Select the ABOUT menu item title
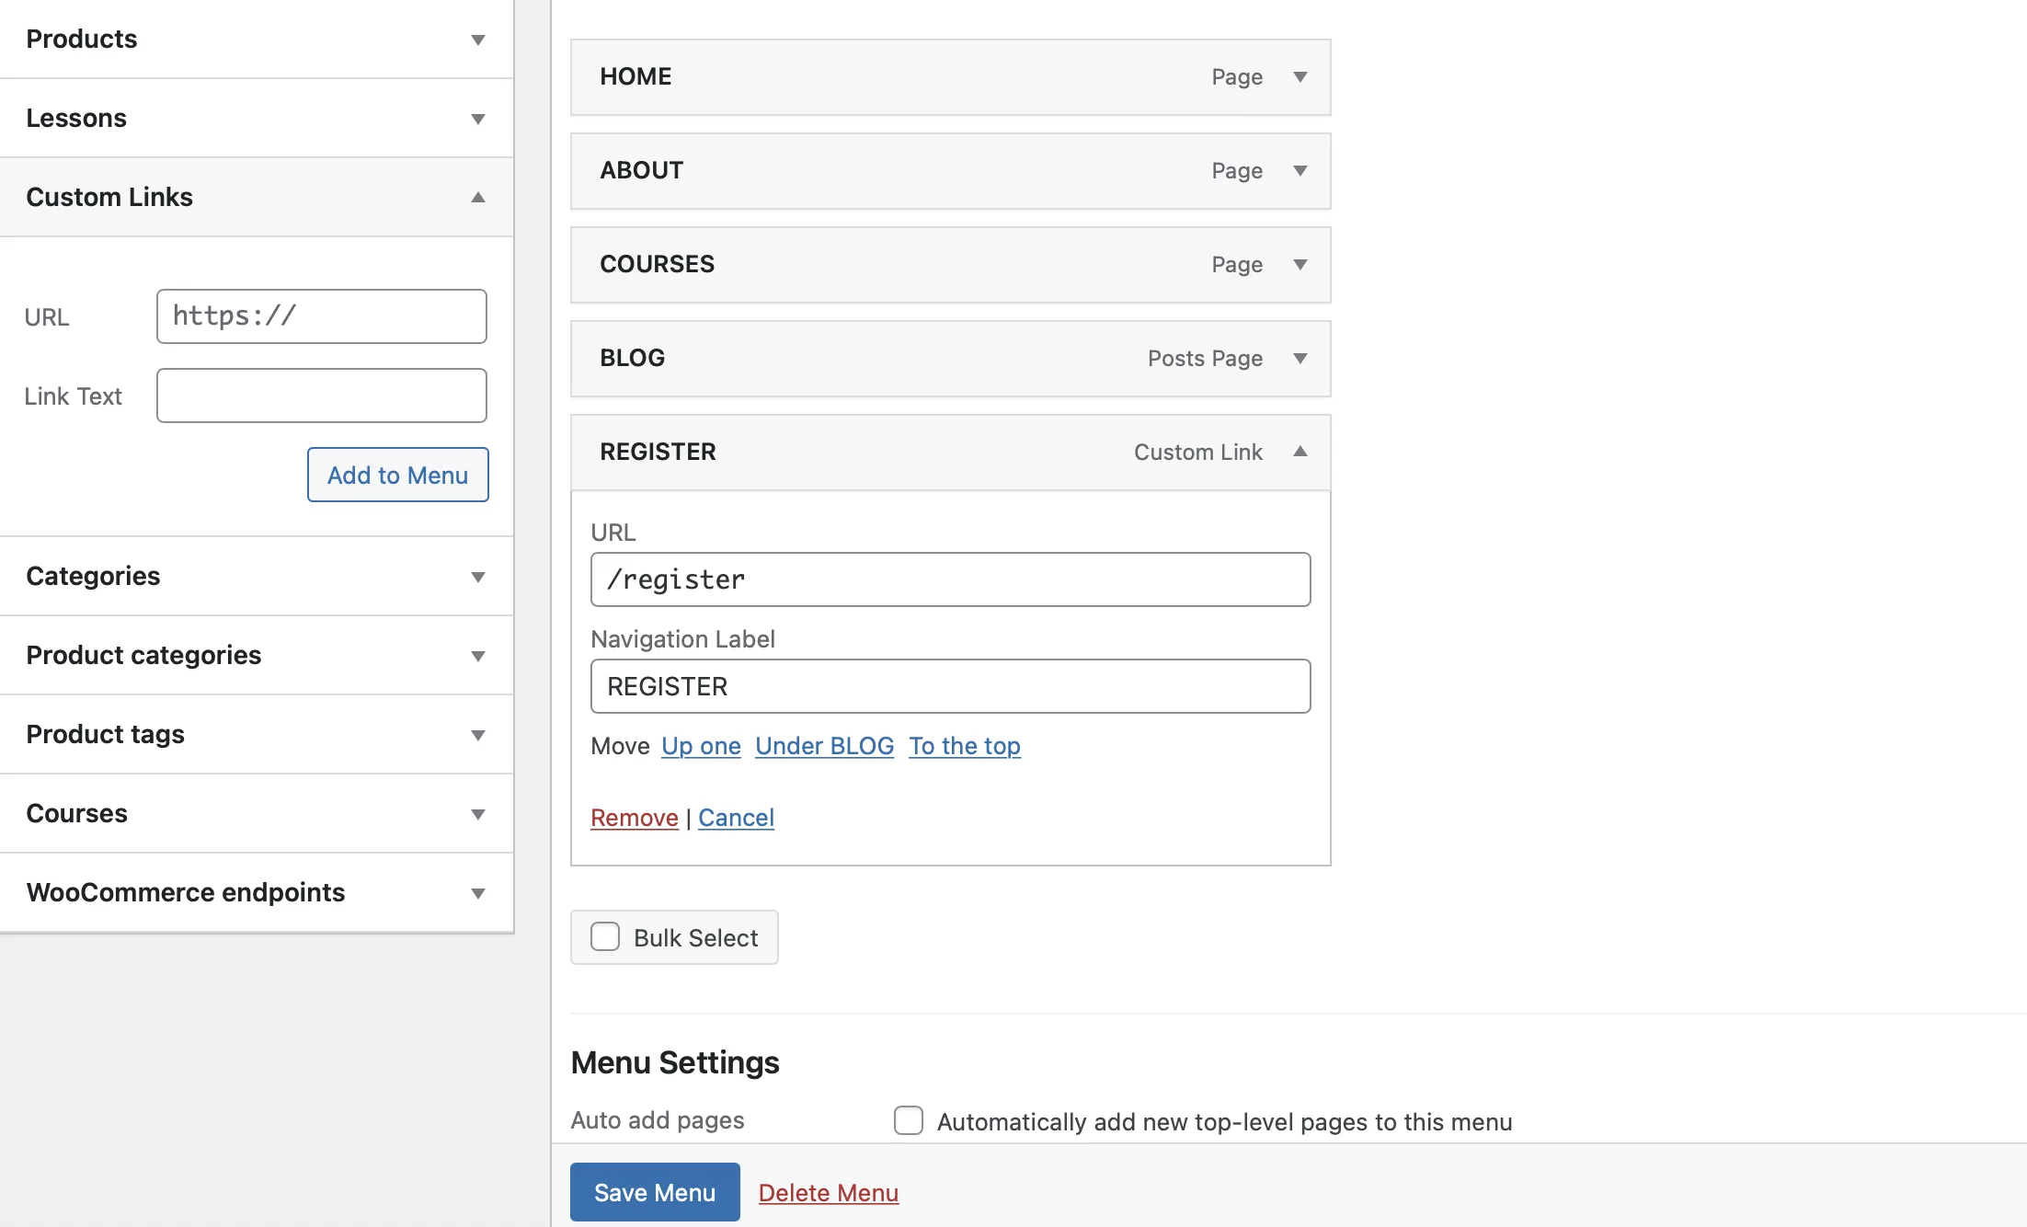Screen dimensions: 2027x1227 pyautogui.click(x=642, y=170)
